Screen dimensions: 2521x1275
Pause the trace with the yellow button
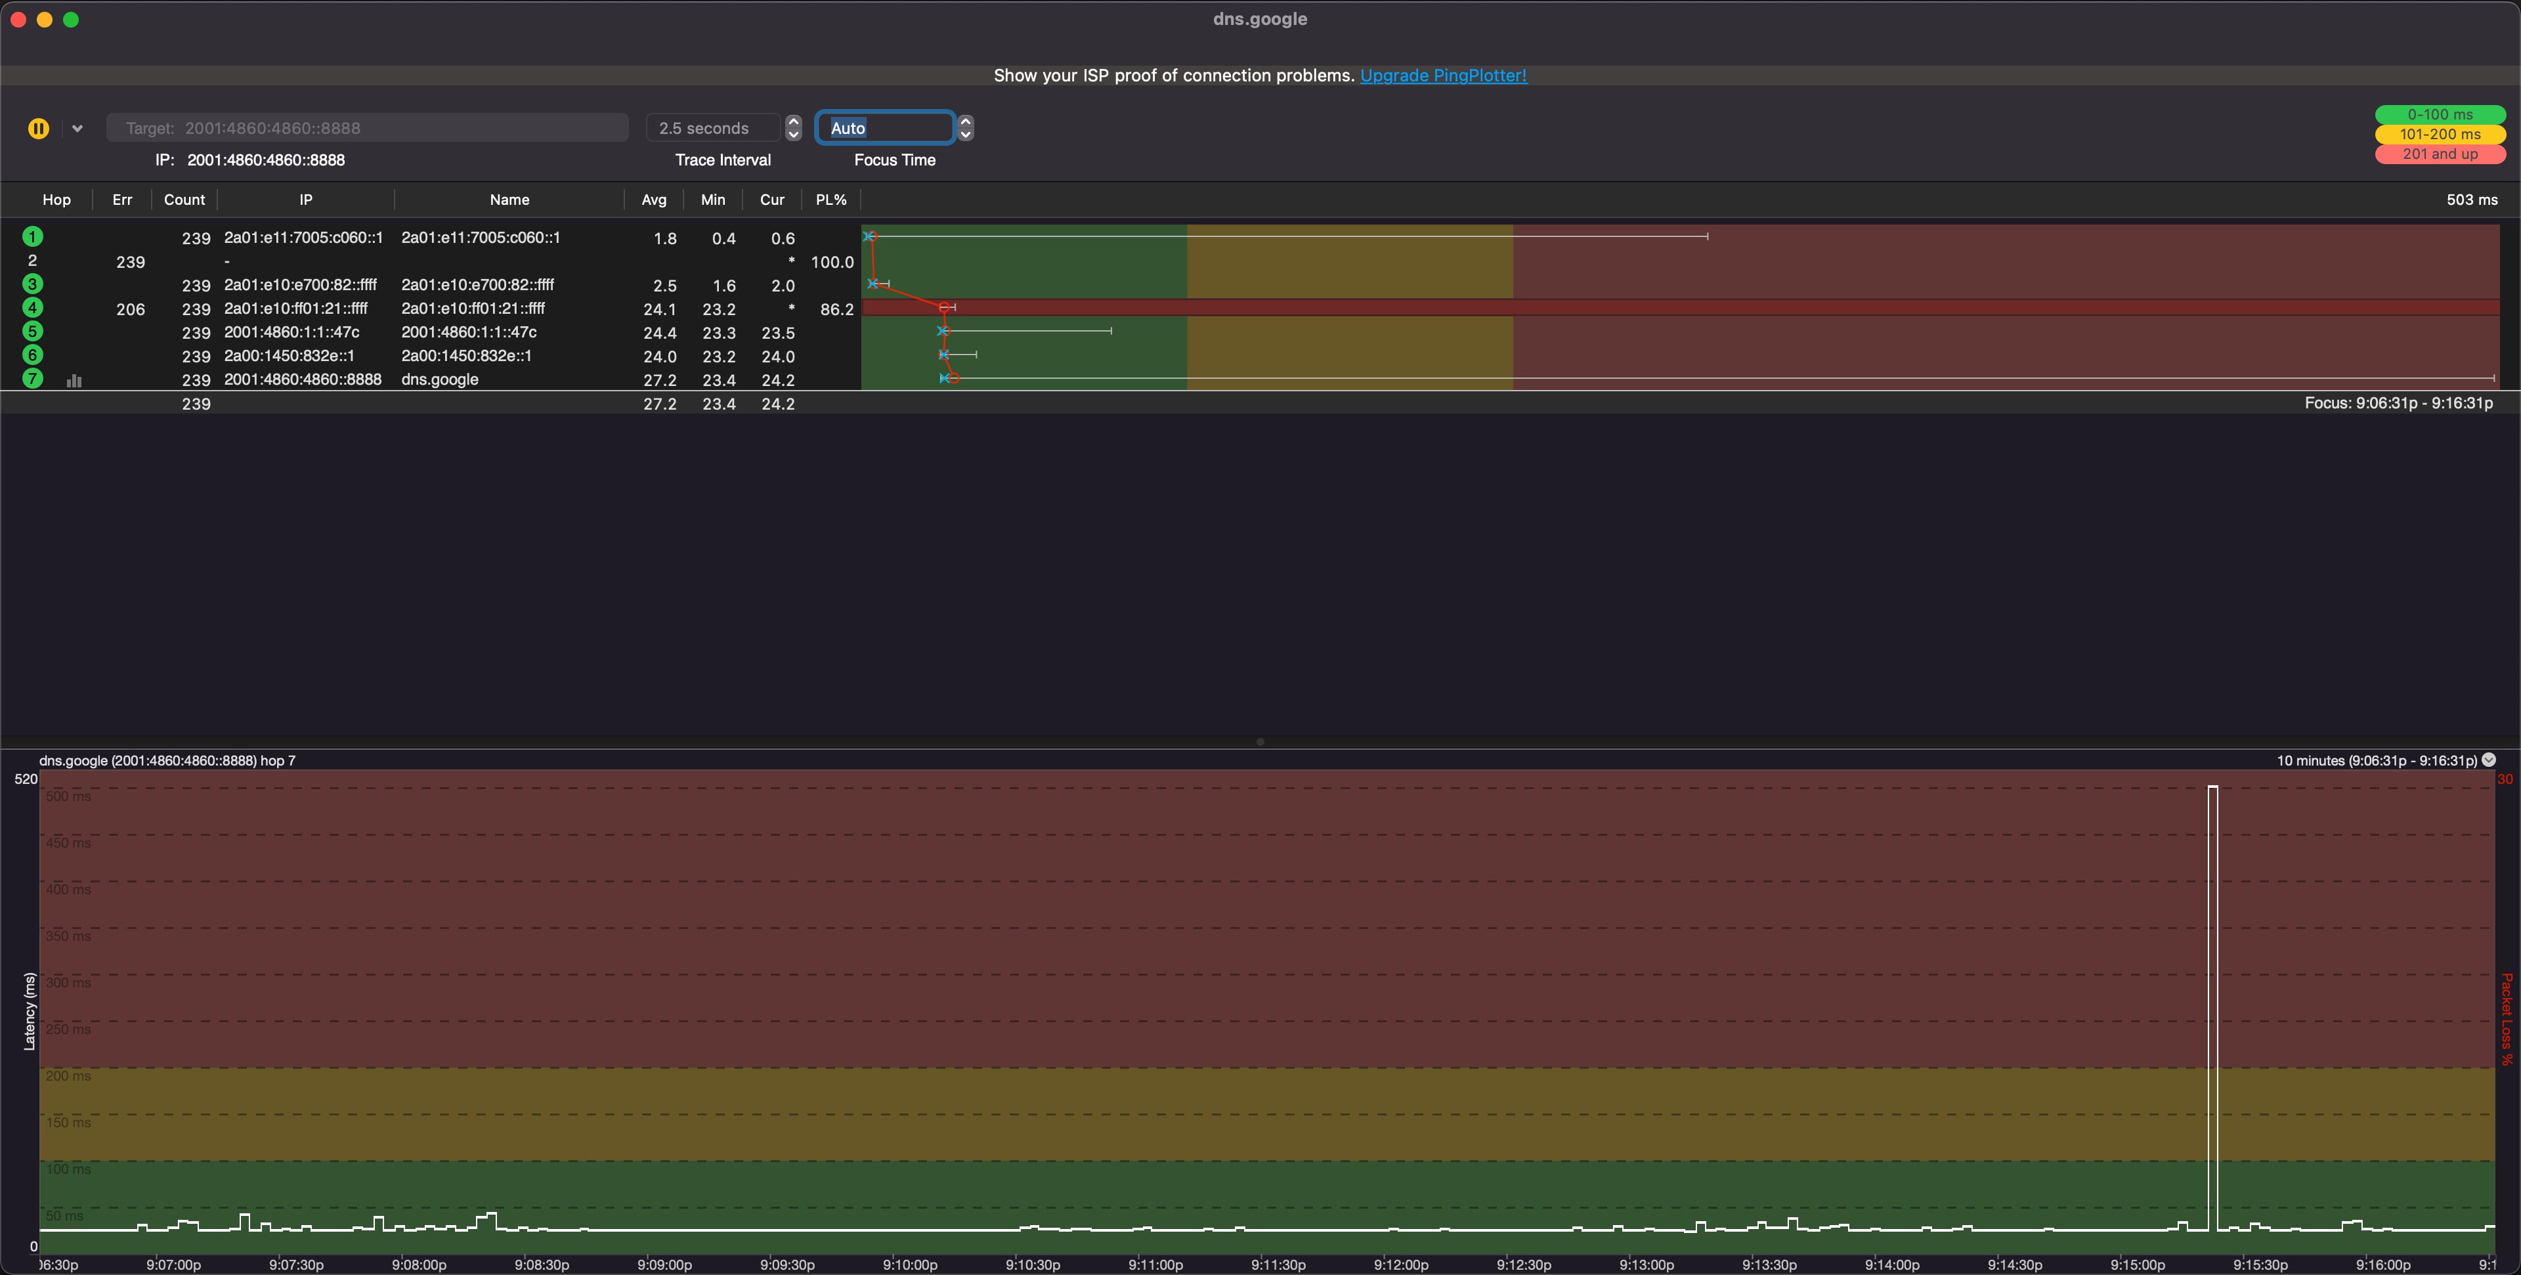pyautogui.click(x=38, y=128)
